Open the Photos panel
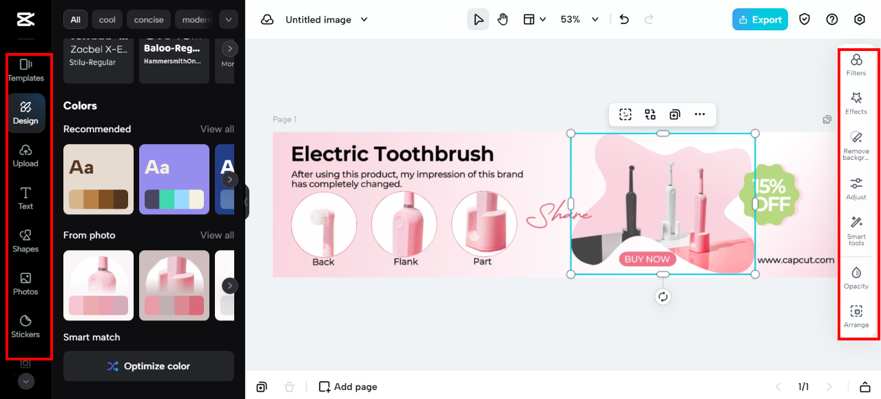Viewport: 881px width, 399px height. [x=25, y=284]
